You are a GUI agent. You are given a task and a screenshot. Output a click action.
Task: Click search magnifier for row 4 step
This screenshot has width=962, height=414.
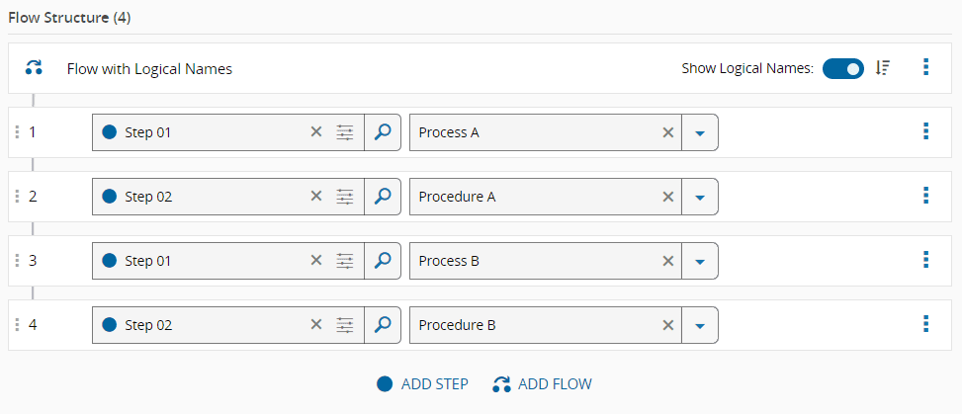click(x=383, y=325)
